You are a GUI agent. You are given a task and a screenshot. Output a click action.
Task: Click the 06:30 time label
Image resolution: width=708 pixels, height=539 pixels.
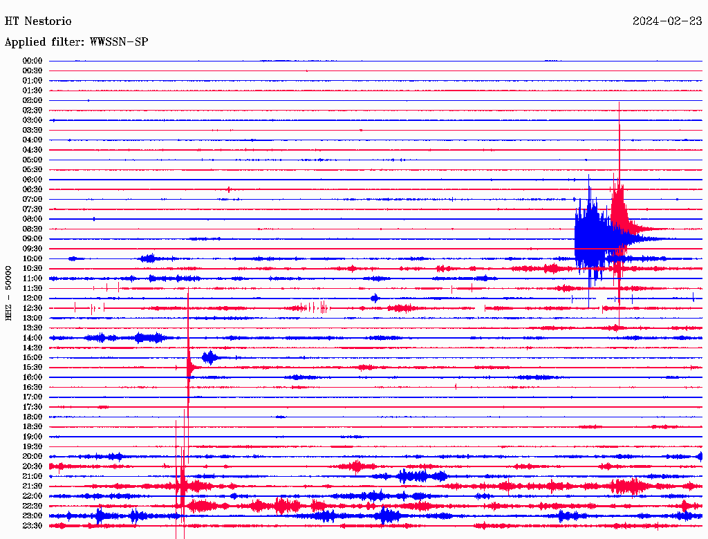pos(32,189)
